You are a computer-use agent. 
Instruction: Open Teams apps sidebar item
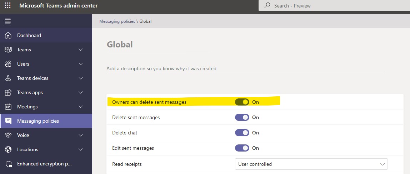click(x=46, y=92)
